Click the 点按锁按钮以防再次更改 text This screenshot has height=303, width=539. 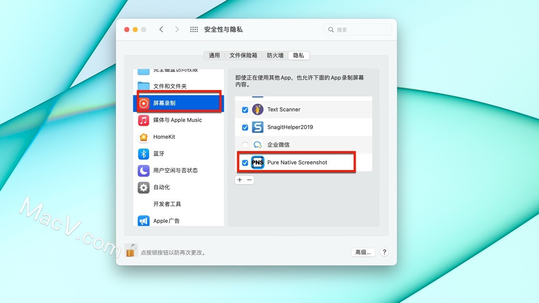tap(173, 252)
